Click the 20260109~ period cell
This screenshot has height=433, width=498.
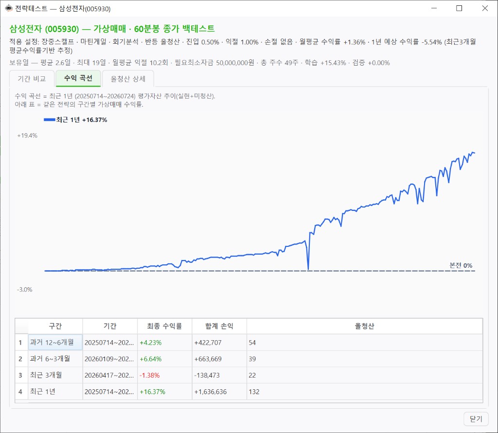tap(110, 359)
